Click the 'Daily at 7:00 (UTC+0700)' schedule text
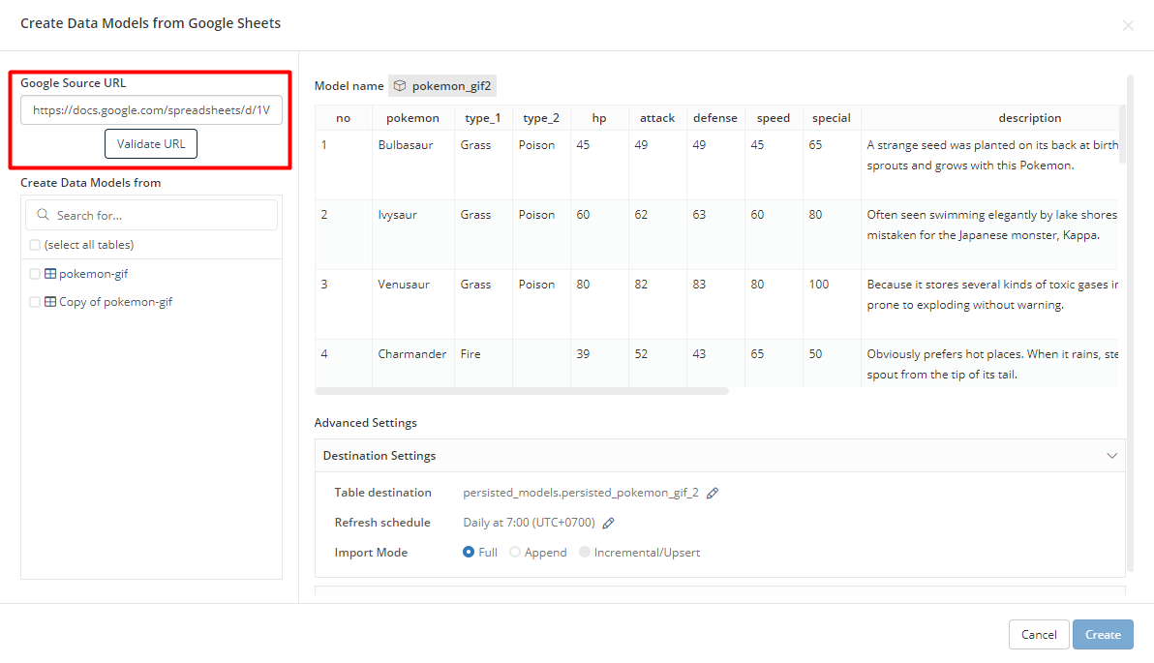The width and height of the screenshot is (1154, 663). (x=529, y=523)
